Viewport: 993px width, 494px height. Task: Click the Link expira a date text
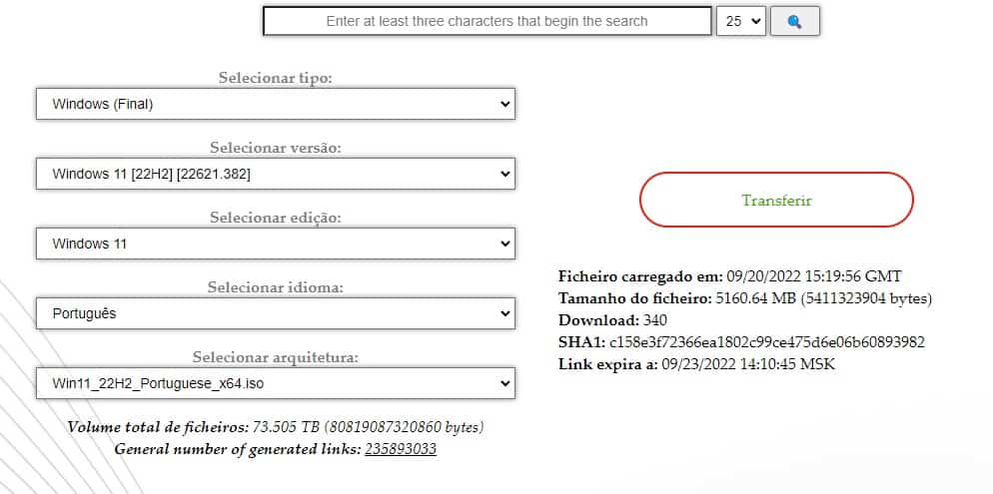(748, 364)
